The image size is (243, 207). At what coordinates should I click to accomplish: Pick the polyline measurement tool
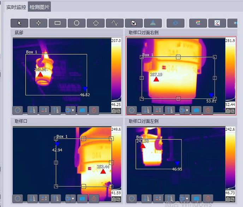click(x=115, y=23)
